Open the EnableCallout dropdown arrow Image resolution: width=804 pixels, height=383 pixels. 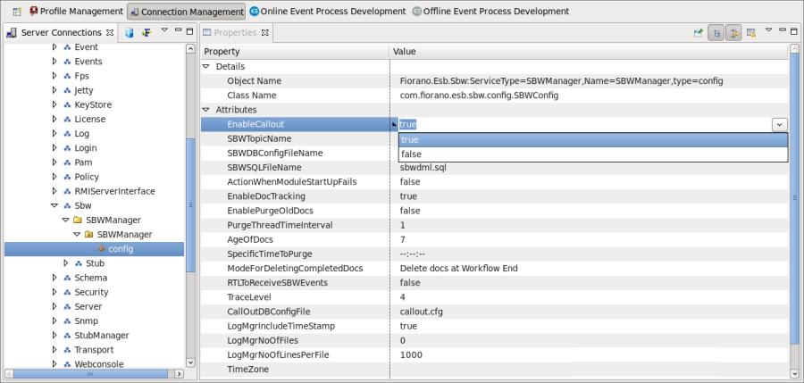(779, 125)
